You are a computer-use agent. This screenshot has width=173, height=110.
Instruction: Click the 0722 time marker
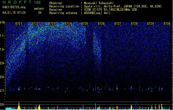pyautogui.click(x=35, y=24)
